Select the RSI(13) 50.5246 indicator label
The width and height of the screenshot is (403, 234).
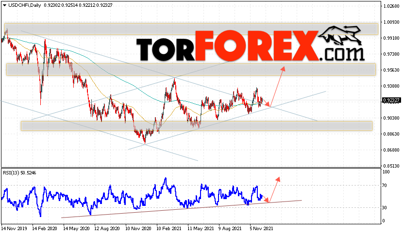point(19,173)
